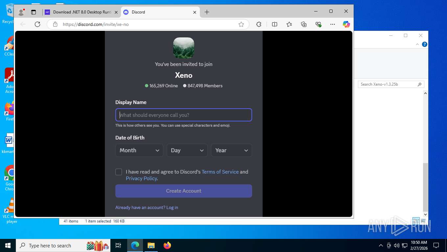Click the File Explorer taskbar icon
The width and height of the screenshot is (447, 252).
(151, 245)
